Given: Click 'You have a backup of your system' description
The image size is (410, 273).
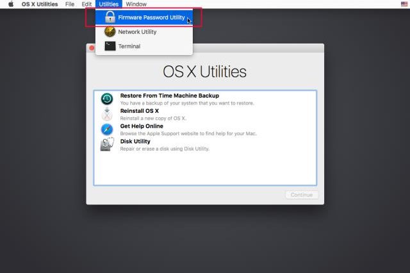Looking at the screenshot, I should click(x=187, y=103).
